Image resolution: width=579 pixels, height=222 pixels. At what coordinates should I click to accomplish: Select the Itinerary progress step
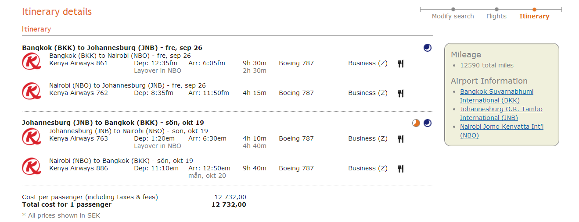coord(534,16)
